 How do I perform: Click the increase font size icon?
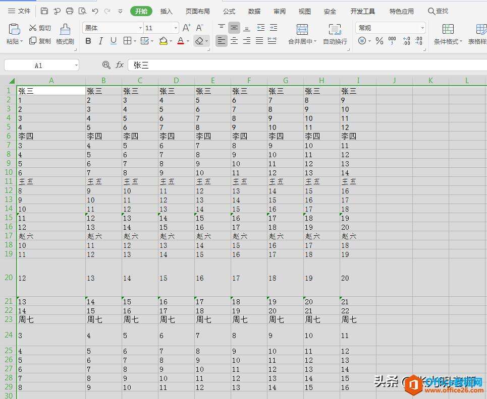186,28
